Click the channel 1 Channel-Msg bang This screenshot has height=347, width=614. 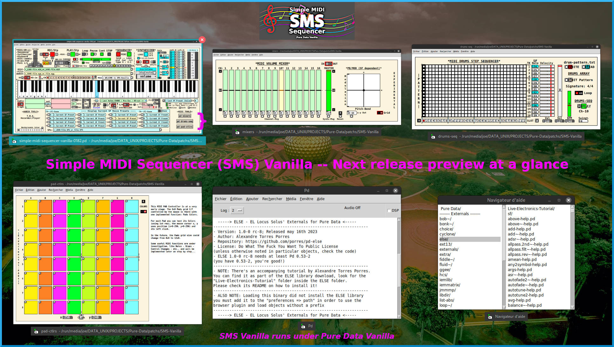coord(225,116)
